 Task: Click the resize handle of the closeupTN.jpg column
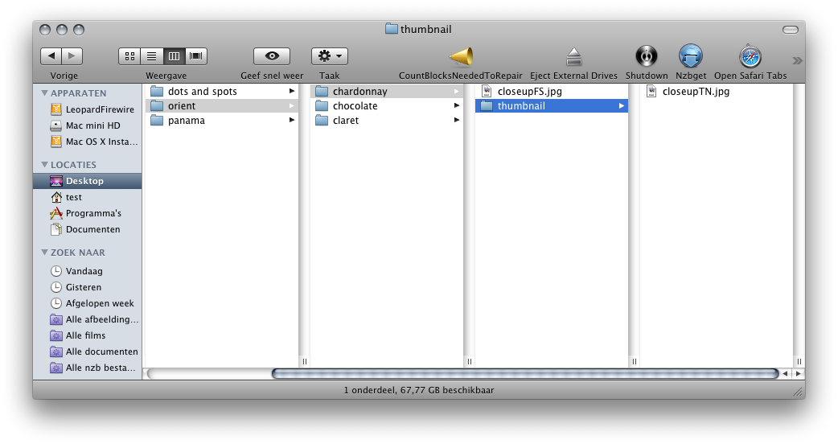coord(799,362)
